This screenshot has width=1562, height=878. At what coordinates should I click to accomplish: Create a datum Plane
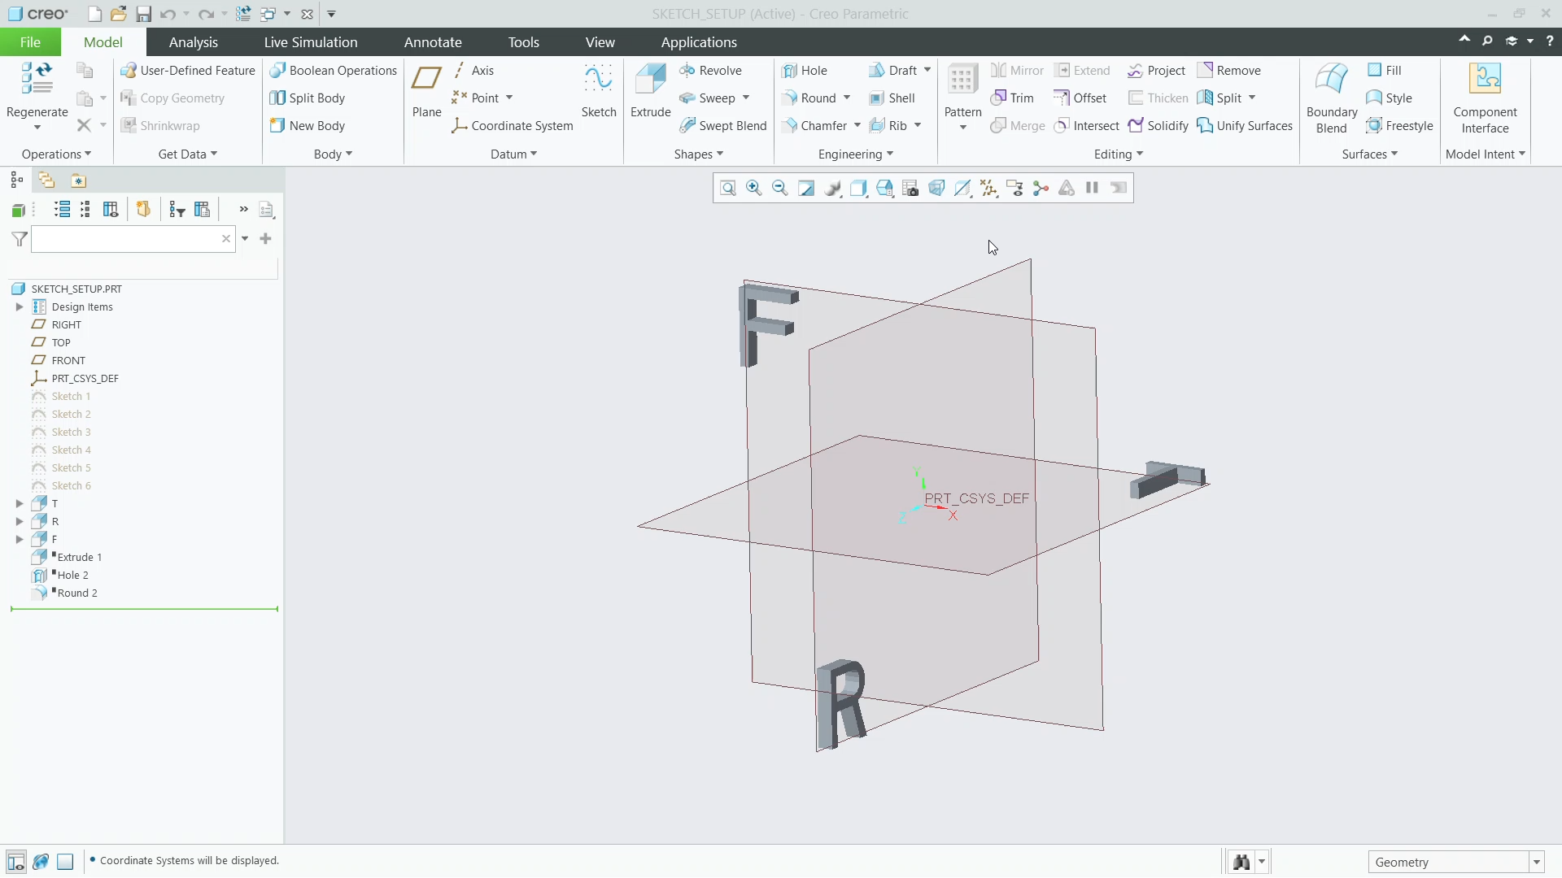point(426,91)
